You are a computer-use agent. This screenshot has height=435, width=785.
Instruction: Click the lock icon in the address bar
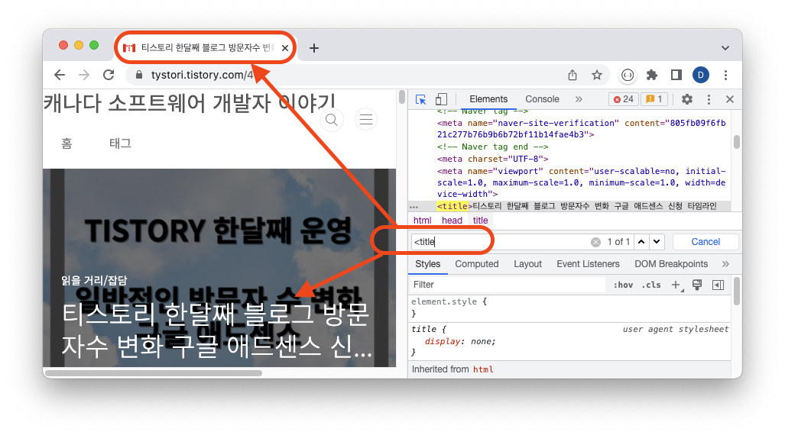[139, 75]
